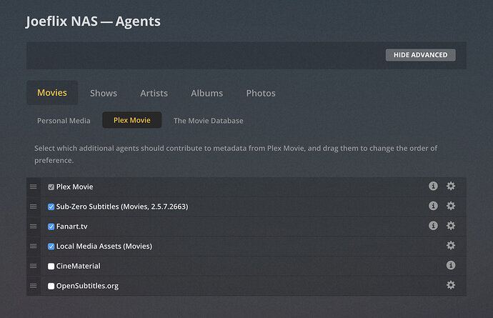The height and width of the screenshot is (318, 493).
Task: Open Sub-Zero Subtitles settings gear
Action: click(451, 206)
